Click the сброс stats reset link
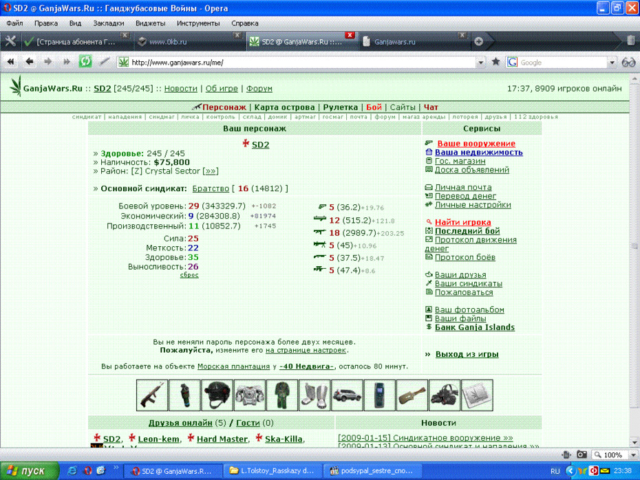 [x=189, y=275]
